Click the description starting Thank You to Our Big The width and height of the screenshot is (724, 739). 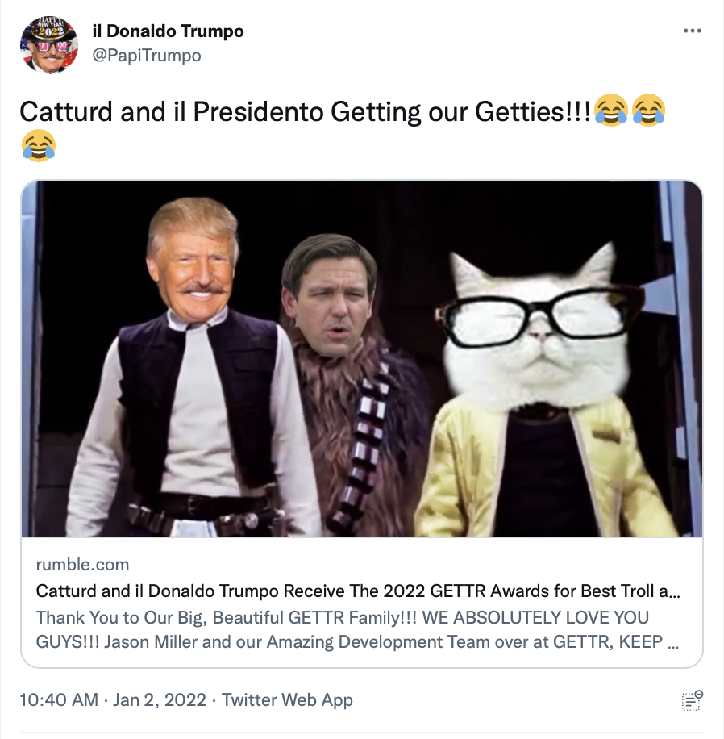click(x=357, y=629)
